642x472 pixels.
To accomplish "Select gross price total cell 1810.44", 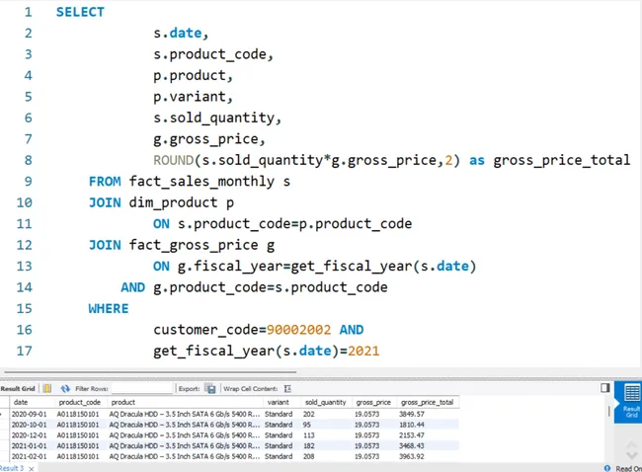I will pyautogui.click(x=412, y=425).
